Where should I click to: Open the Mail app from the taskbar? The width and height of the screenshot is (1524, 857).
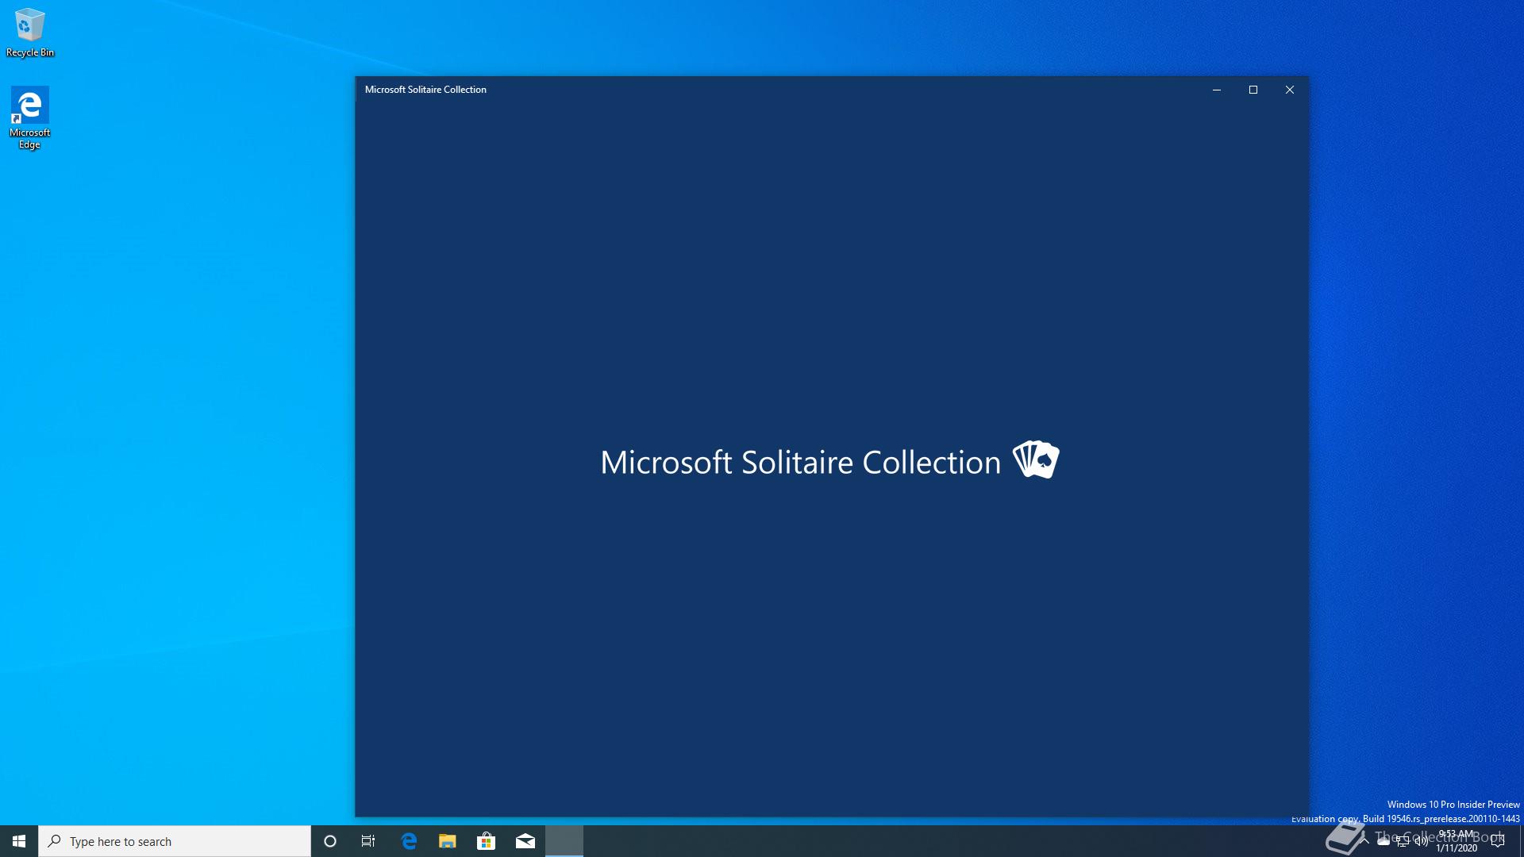tap(525, 841)
